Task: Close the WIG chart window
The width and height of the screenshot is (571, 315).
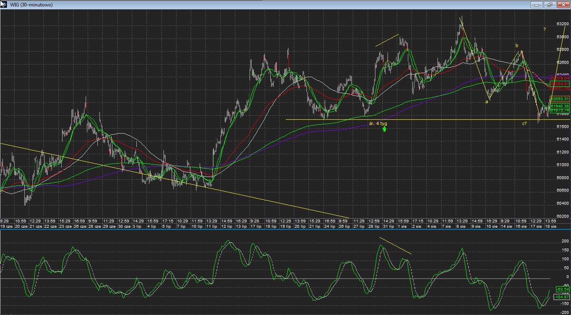Action: point(563,5)
